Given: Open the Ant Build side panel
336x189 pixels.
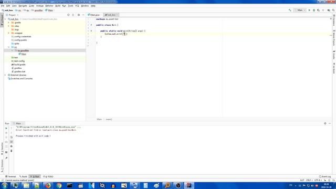Looking at the screenshot, I should [334, 68].
